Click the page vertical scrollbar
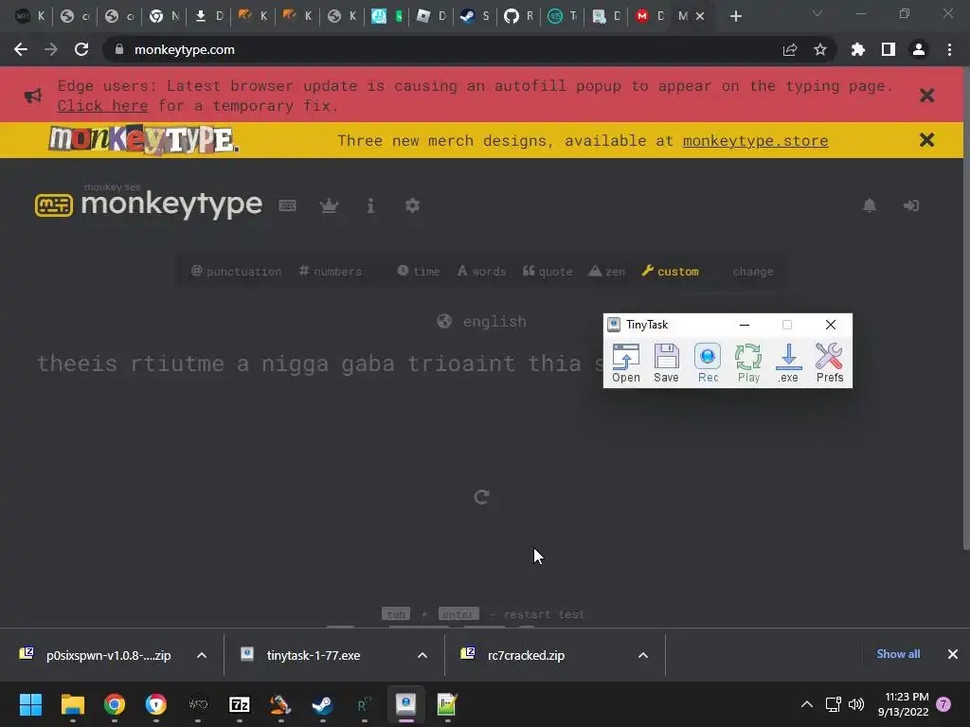This screenshot has width=970, height=727. (966, 310)
